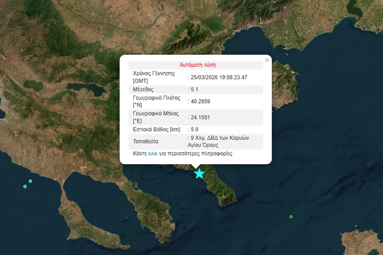Image resolution: width=383 pixels, height=255 pixels.
Task: Click the 'Μέγεθος' row label
Action: pyautogui.click(x=143, y=89)
